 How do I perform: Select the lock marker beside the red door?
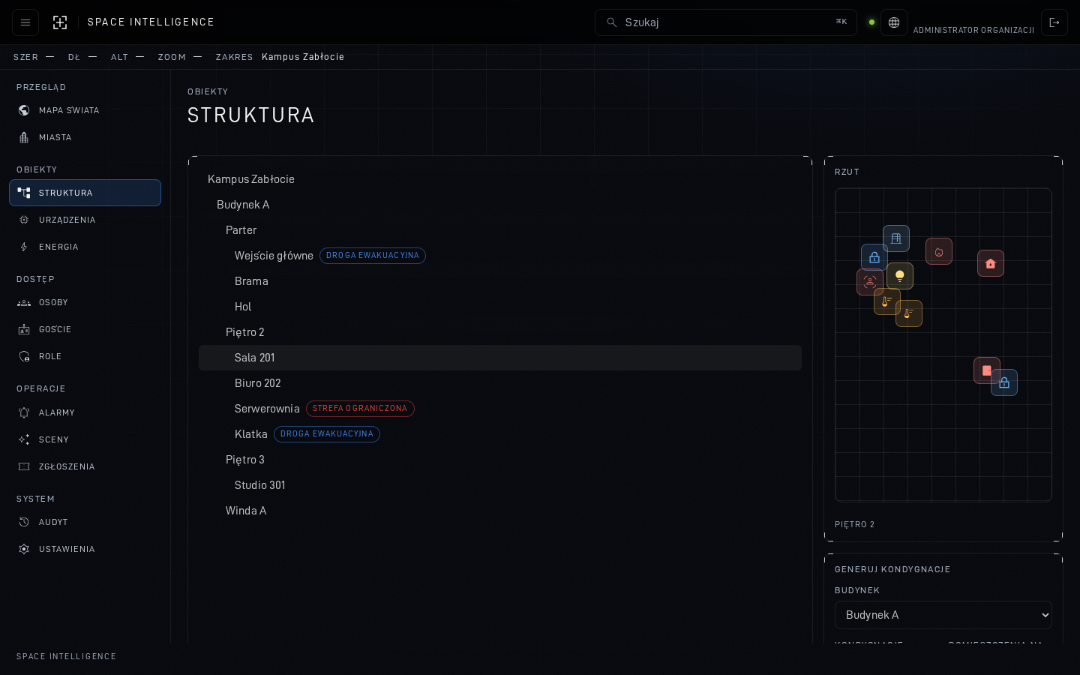pyautogui.click(x=1004, y=382)
